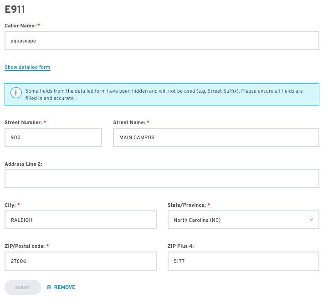Image resolution: width=328 pixels, height=304 pixels.
Task: Click the ZIP Plus 4 label
Action: [x=180, y=246]
